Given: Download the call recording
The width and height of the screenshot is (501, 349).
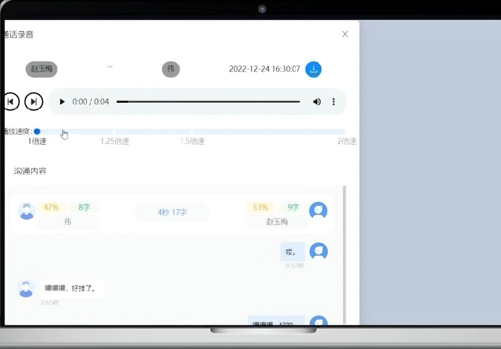Looking at the screenshot, I should click(313, 69).
